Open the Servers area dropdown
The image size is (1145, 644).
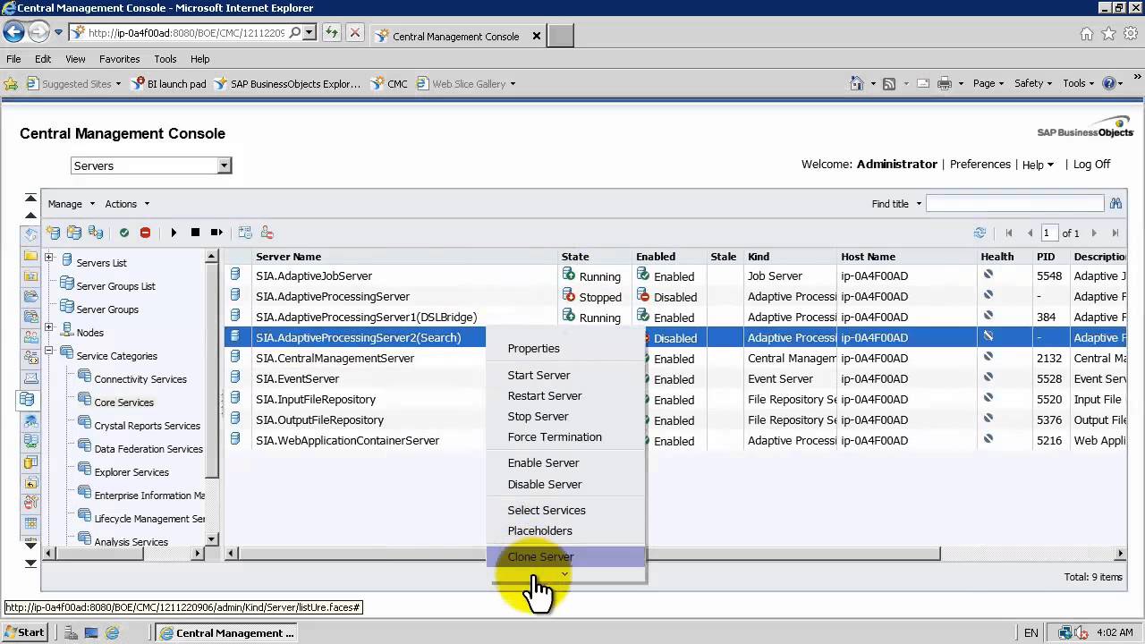click(225, 165)
